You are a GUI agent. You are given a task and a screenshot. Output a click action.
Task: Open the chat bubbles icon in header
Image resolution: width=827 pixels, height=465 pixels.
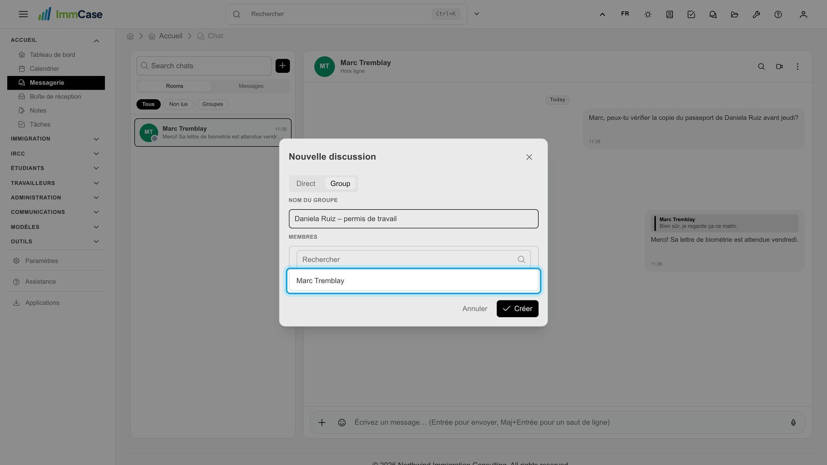coord(713,14)
